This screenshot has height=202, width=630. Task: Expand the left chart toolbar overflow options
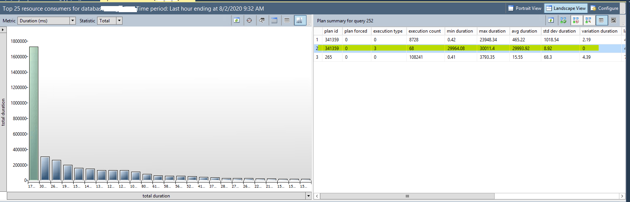point(310,23)
